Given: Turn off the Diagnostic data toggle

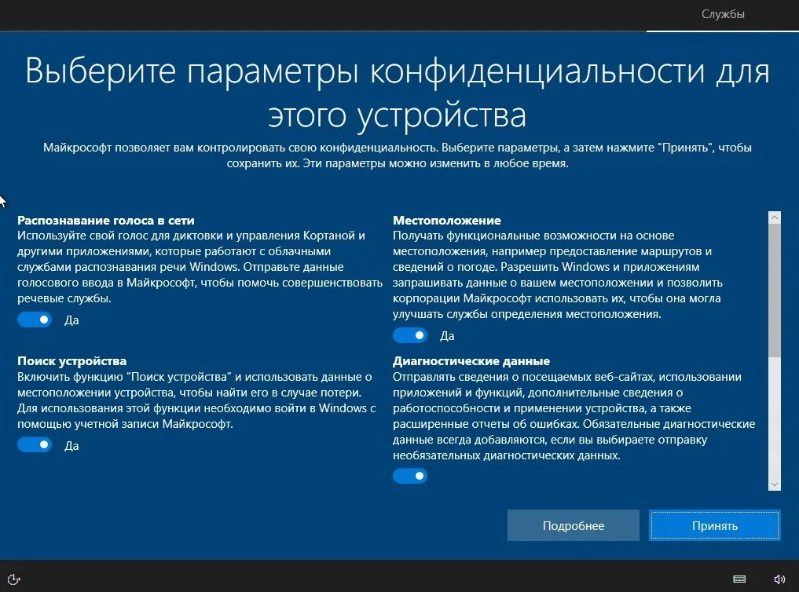Looking at the screenshot, I should coord(410,476).
